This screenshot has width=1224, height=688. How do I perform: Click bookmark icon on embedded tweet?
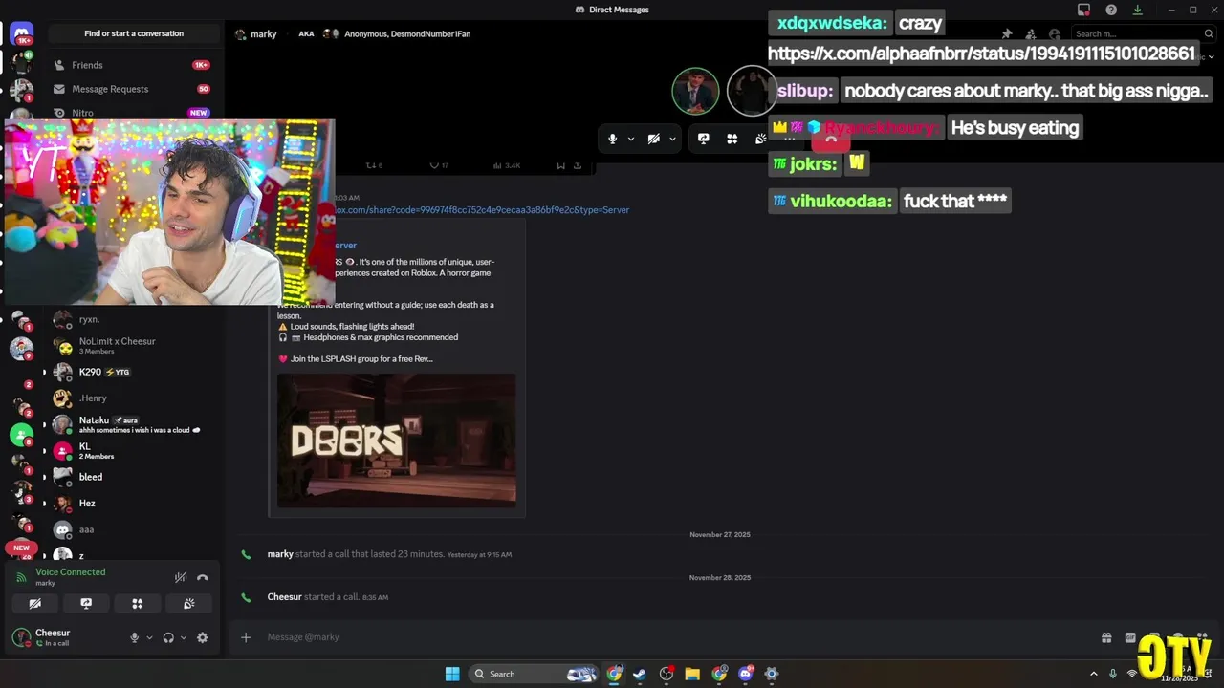click(560, 165)
